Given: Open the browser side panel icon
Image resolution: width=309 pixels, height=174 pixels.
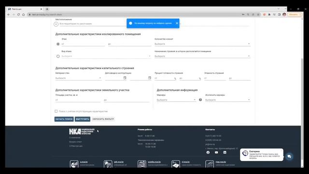Looking at the screenshot, I should (279, 14).
